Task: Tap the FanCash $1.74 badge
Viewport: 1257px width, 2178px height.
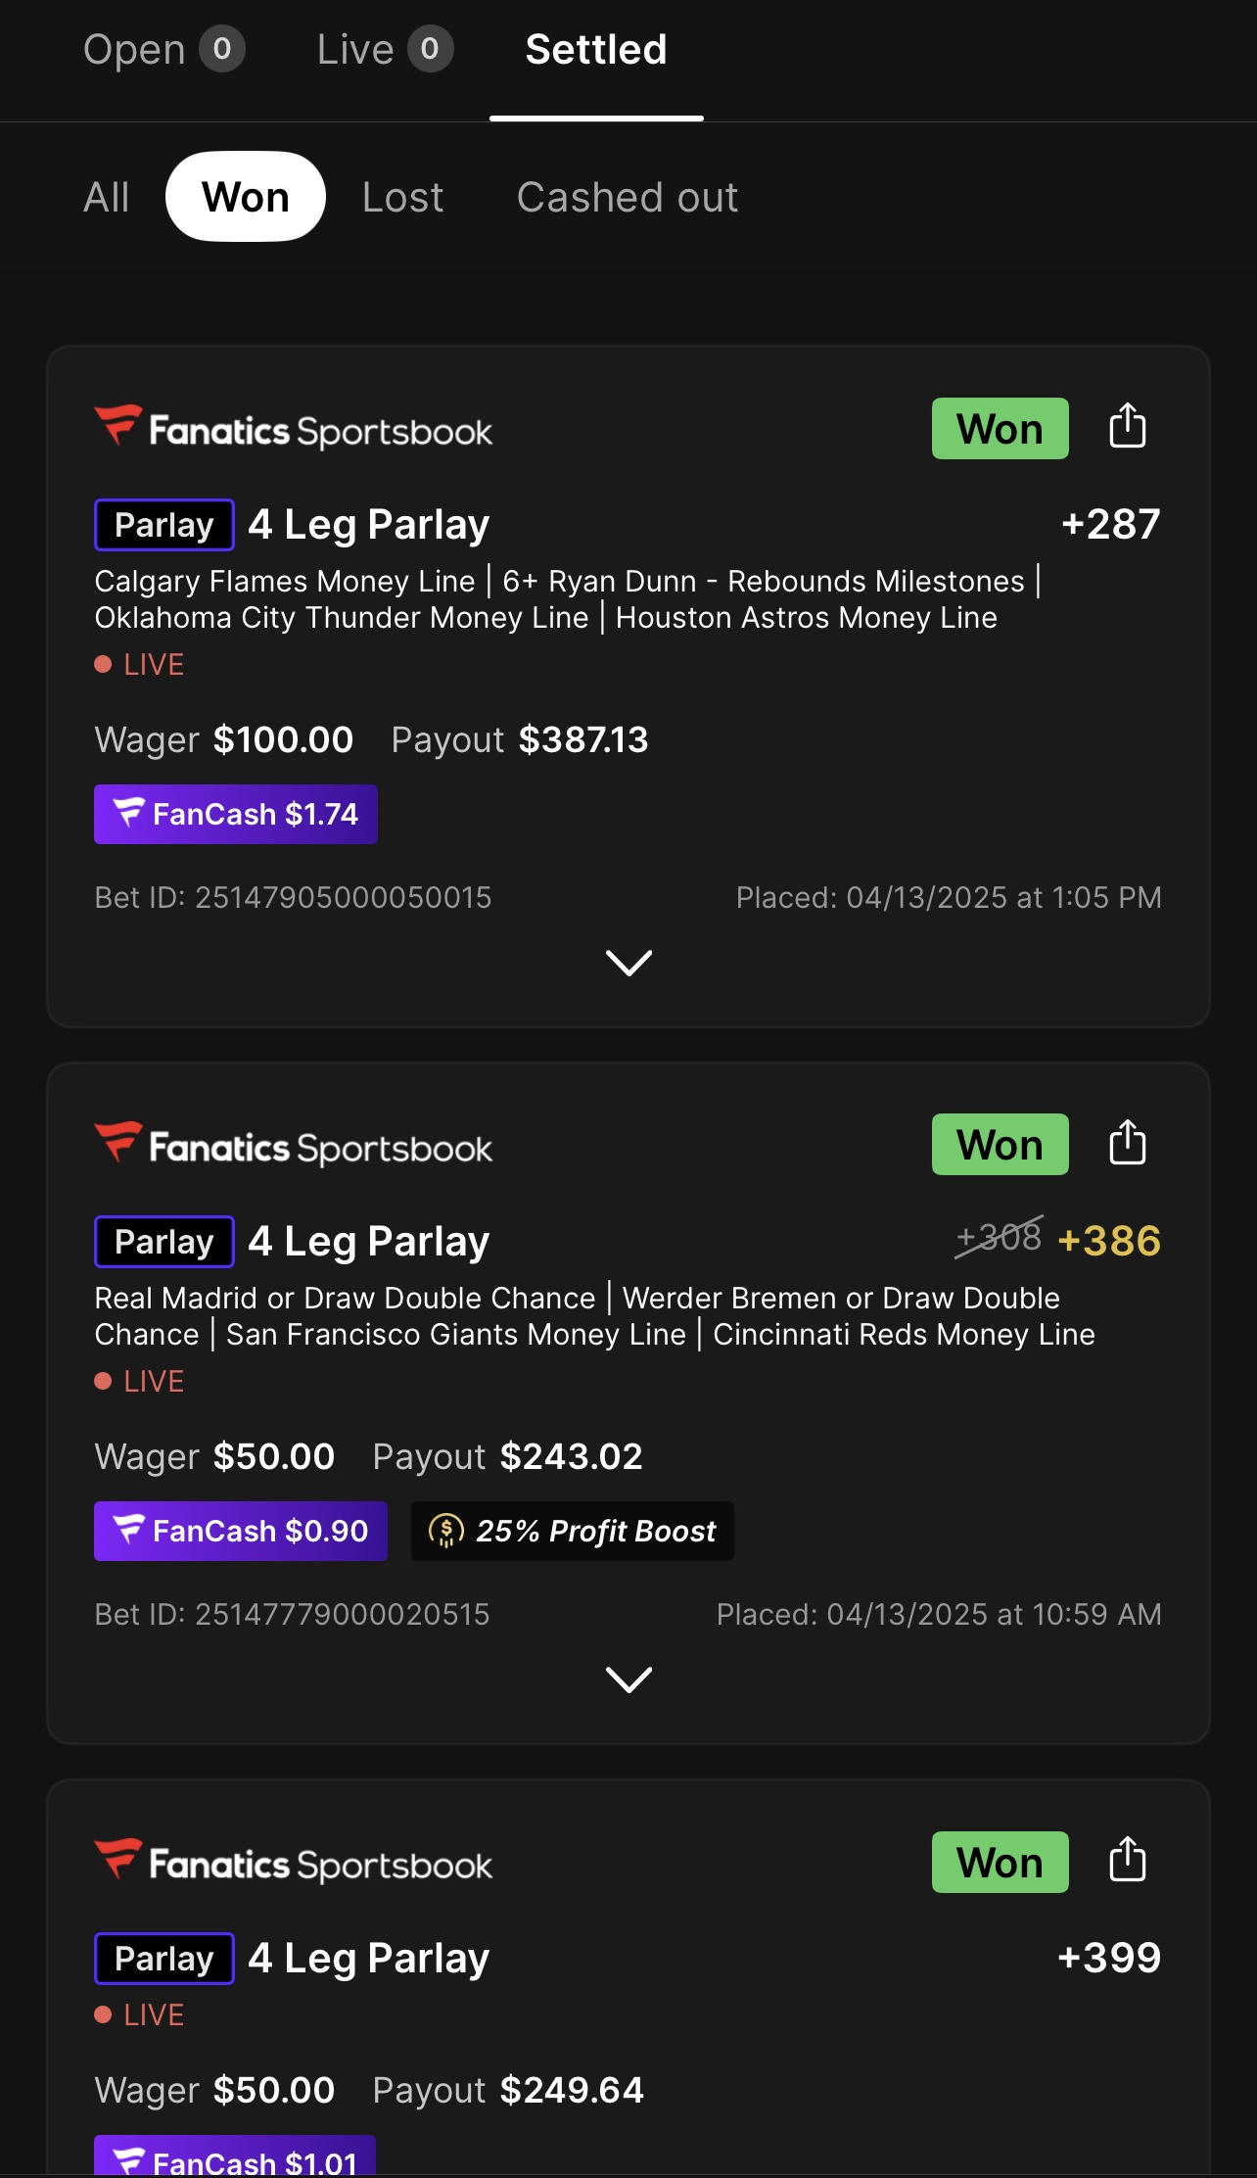Action: 236,814
